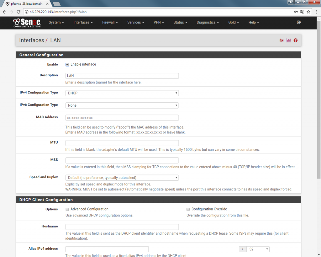Open related settings sliders icon
The width and height of the screenshot is (321, 257).
click(x=282, y=40)
